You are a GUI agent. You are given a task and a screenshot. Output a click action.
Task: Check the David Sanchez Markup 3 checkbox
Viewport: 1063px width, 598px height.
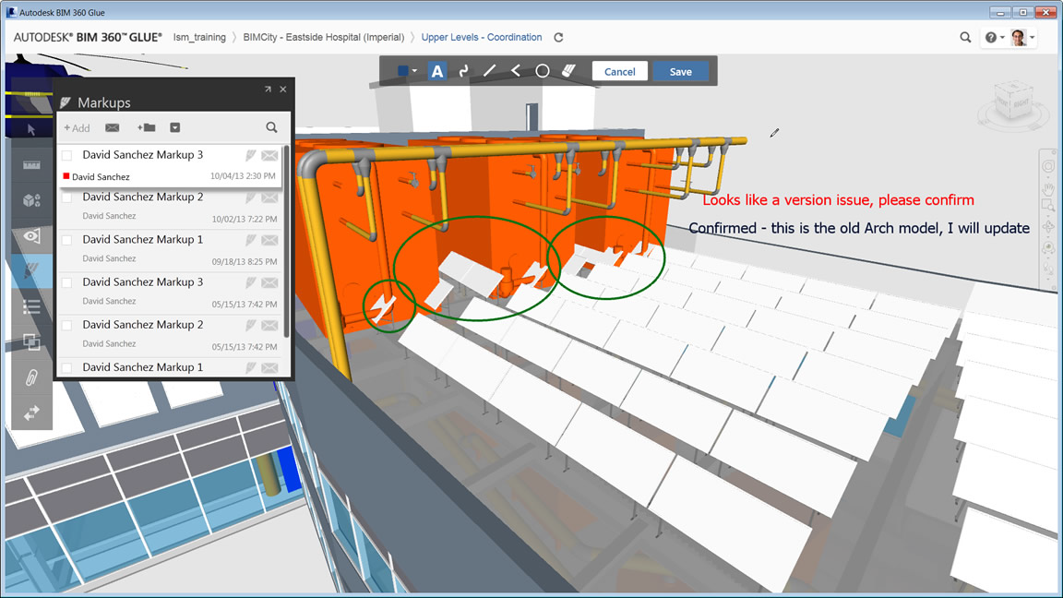pyautogui.click(x=66, y=154)
